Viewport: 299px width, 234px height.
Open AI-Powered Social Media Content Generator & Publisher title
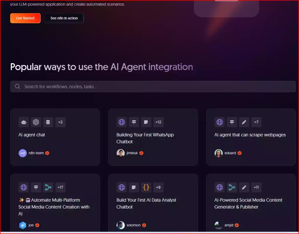pyautogui.click(x=248, y=204)
